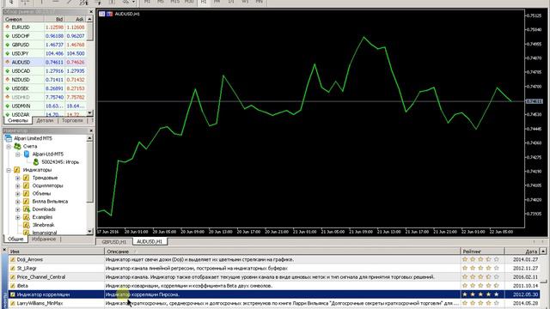Click the USDCHF direction arrow icon

pos(8,36)
